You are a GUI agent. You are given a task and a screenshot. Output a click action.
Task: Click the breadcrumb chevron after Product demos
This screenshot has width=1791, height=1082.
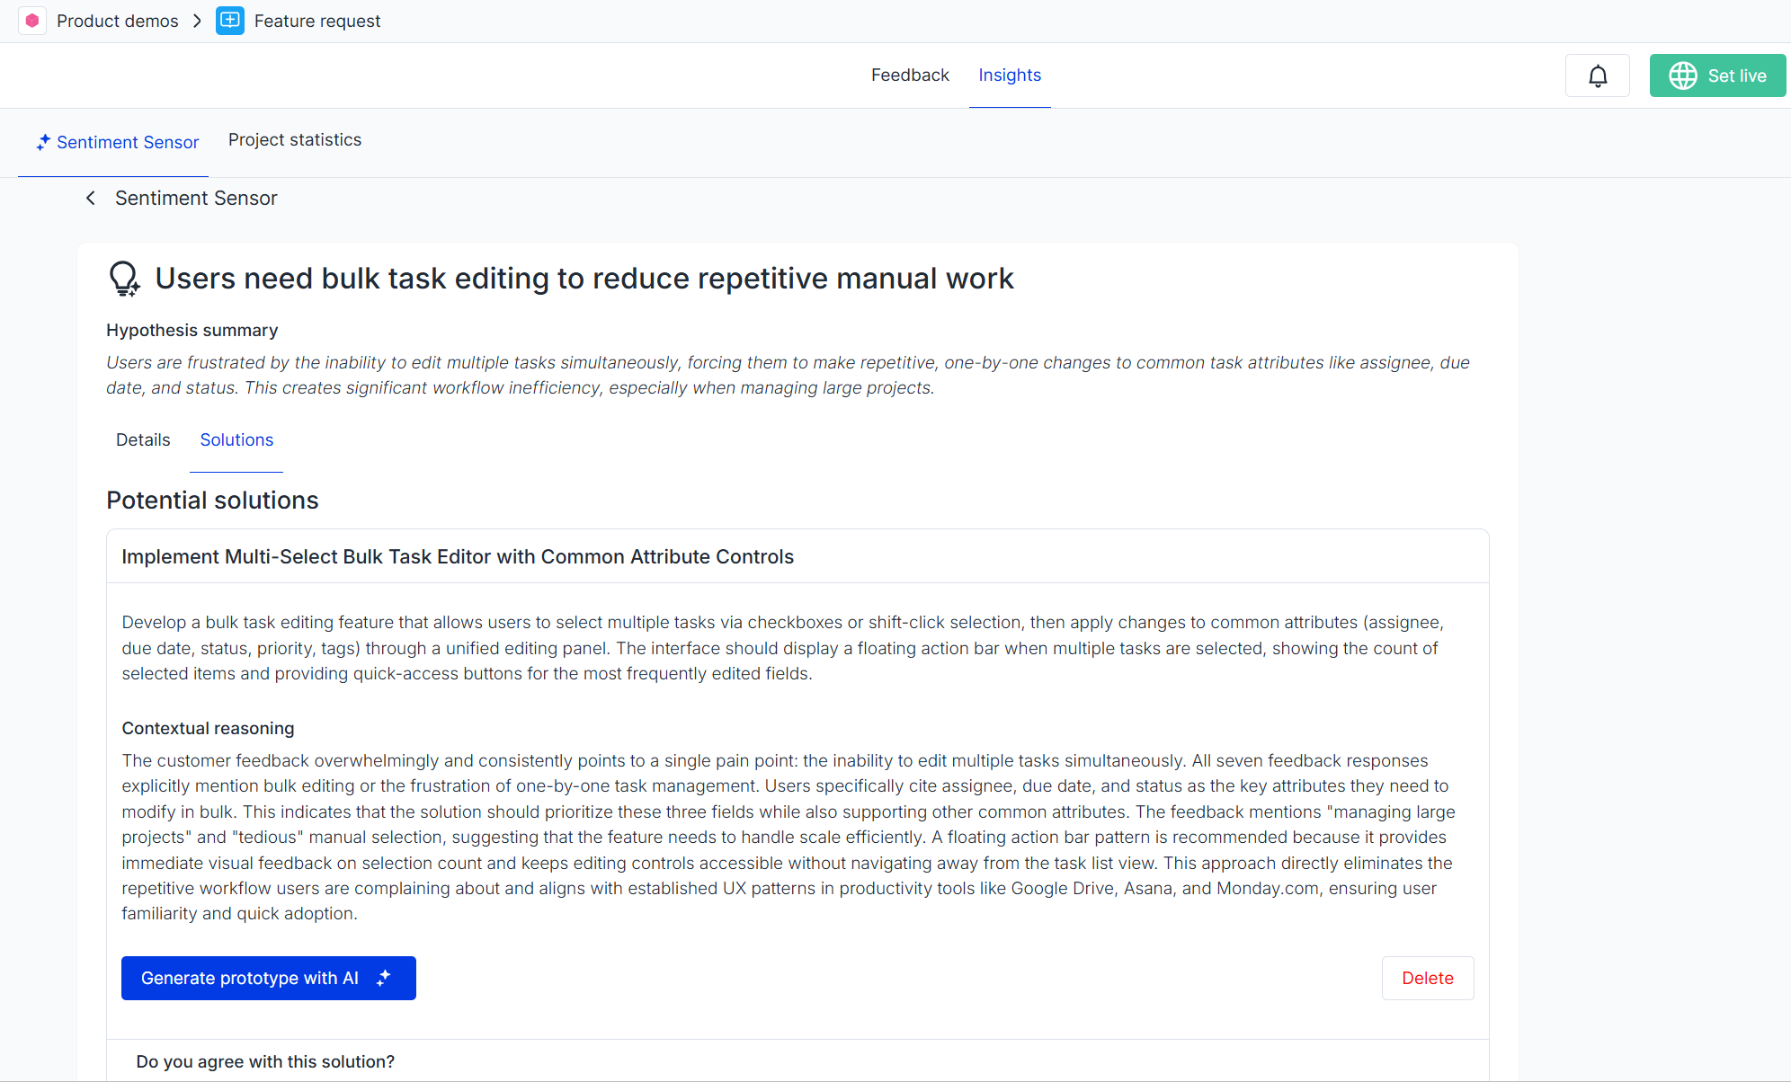(197, 21)
